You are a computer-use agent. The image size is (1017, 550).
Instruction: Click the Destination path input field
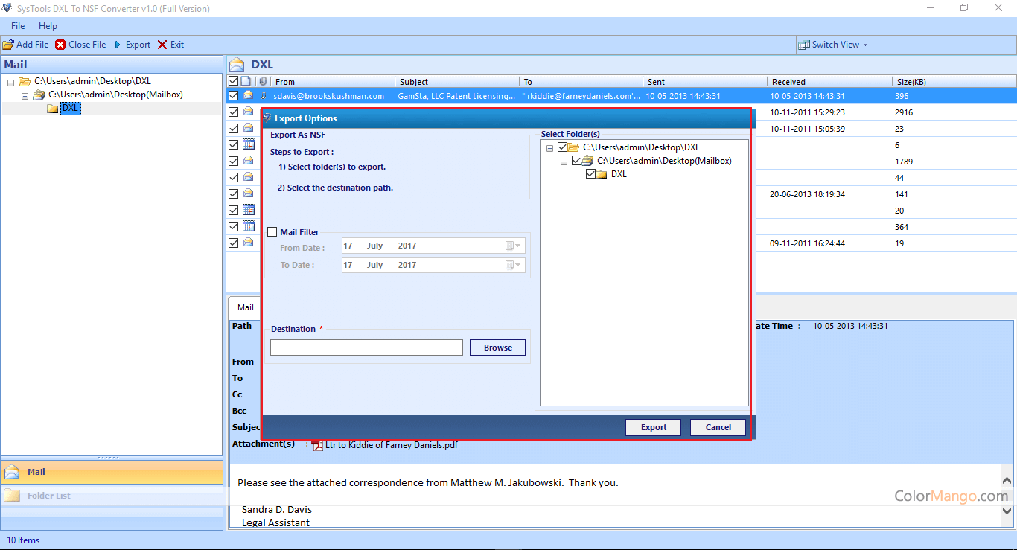[x=366, y=348]
